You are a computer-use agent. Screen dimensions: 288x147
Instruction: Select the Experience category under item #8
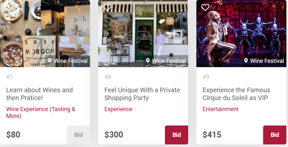[x=118, y=109]
